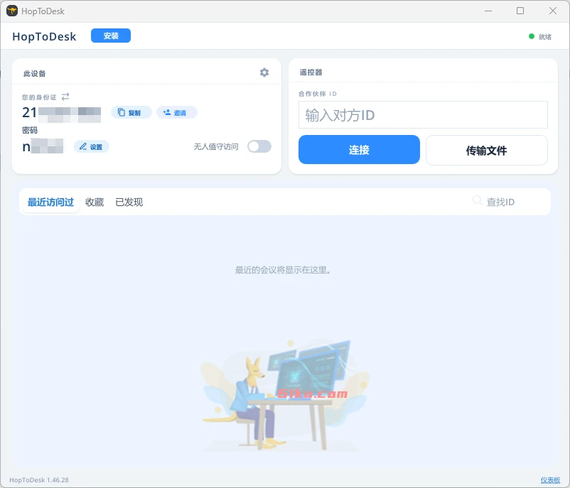This screenshot has width=570, height=488.
Task: Click the 最近的会议将显示在这里 message
Action: click(x=282, y=270)
